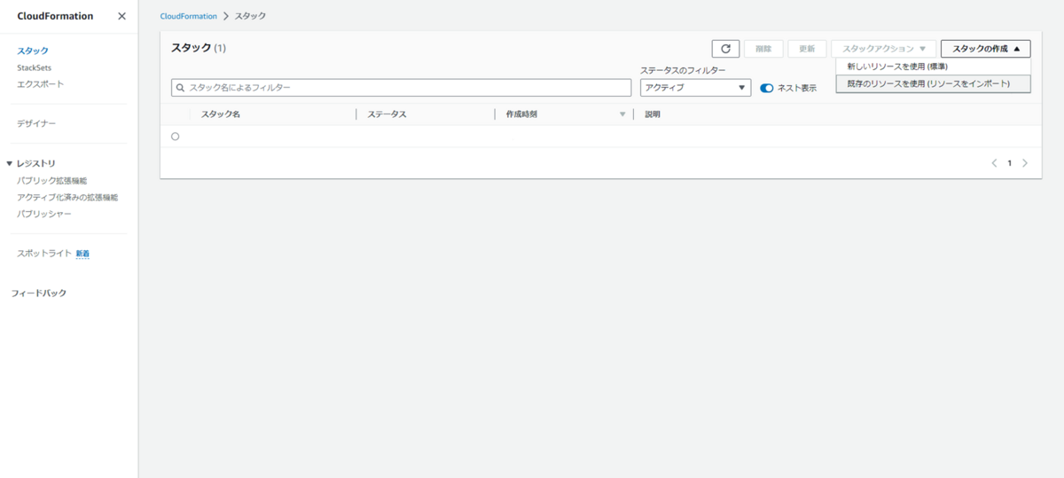Click the 更新 button

pyautogui.click(x=807, y=49)
